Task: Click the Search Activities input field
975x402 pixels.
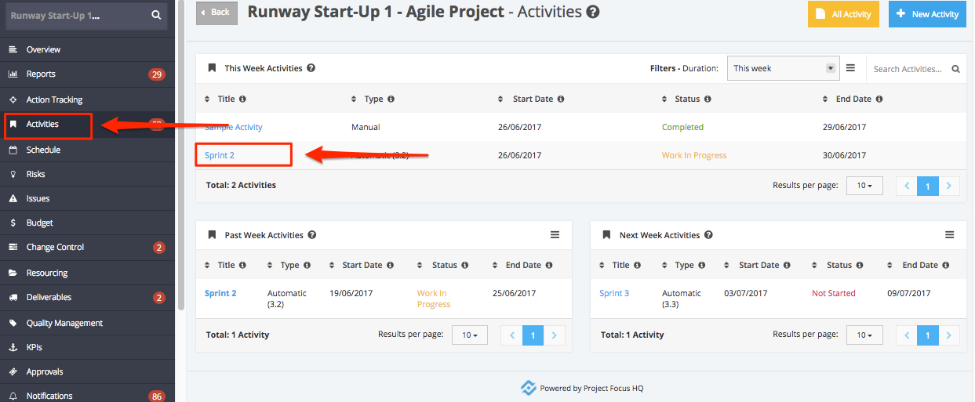Action: click(x=908, y=69)
